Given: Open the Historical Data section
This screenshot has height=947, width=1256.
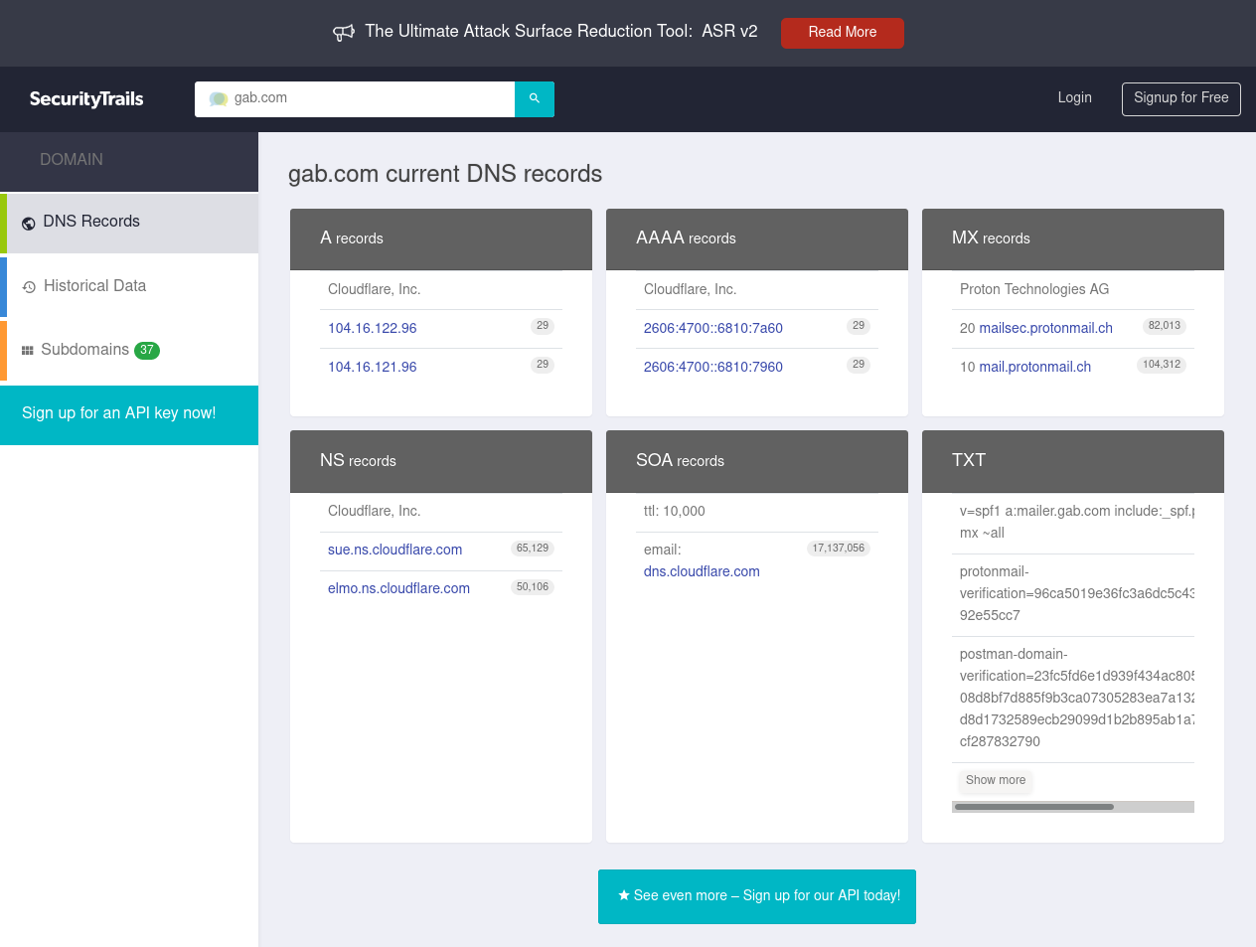Looking at the screenshot, I should (x=94, y=286).
